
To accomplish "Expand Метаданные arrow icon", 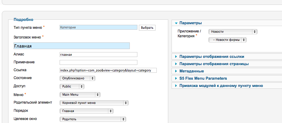I will (x=176, y=71).
